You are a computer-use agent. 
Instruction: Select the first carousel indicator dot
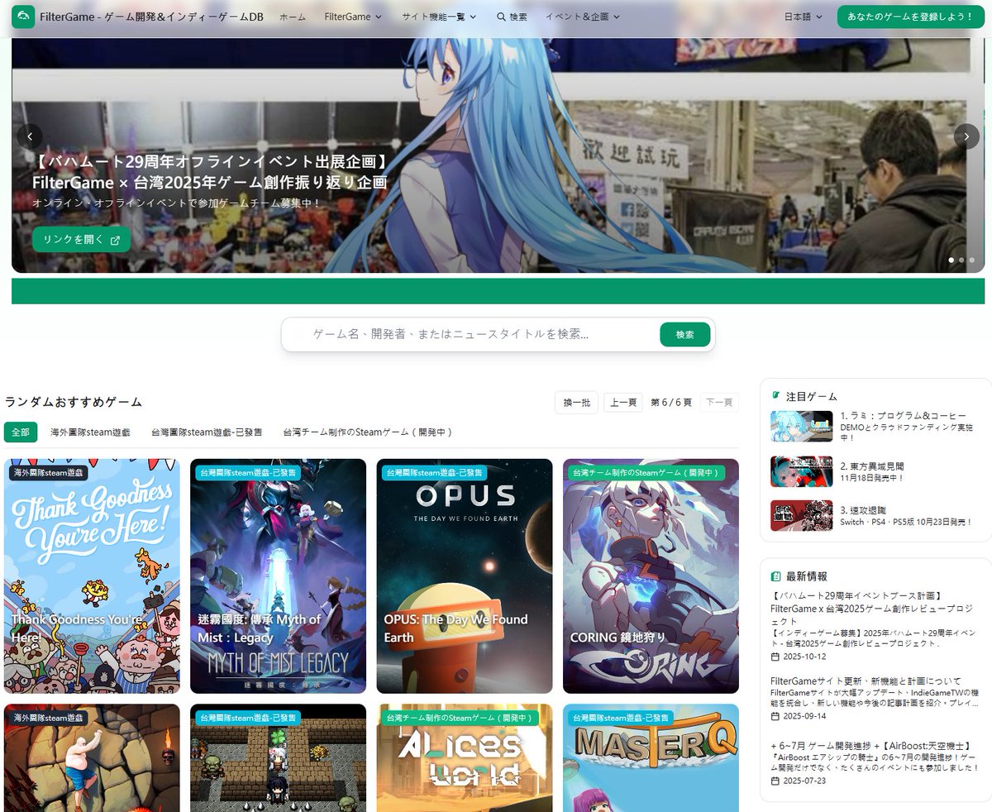(x=951, y=260)
